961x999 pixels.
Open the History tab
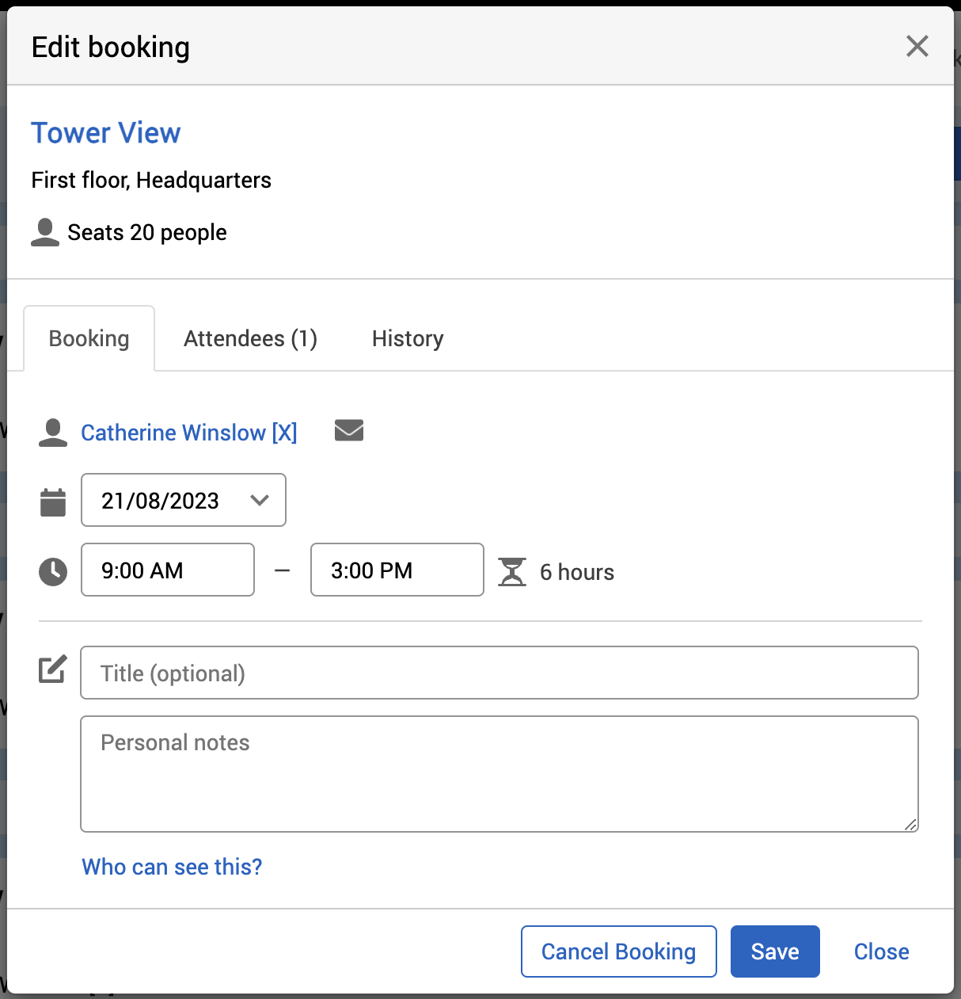(x=408, y=338)
